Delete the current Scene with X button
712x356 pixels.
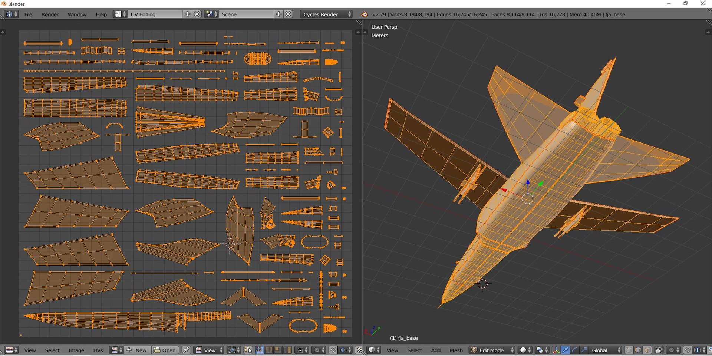pos(288,14)
